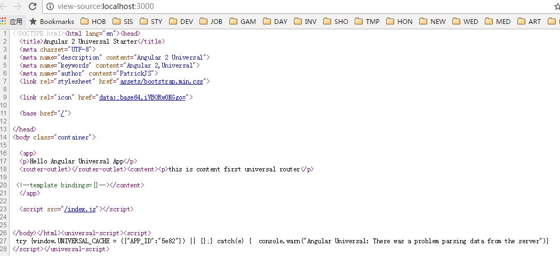Open the INV bookmark folder
Image resolution: width=560 pixels, height=256 pixels.
click(x=306, y=21)
